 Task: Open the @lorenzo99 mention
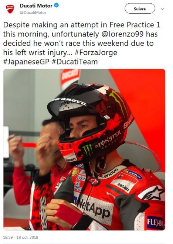click(x=122, y=34)
